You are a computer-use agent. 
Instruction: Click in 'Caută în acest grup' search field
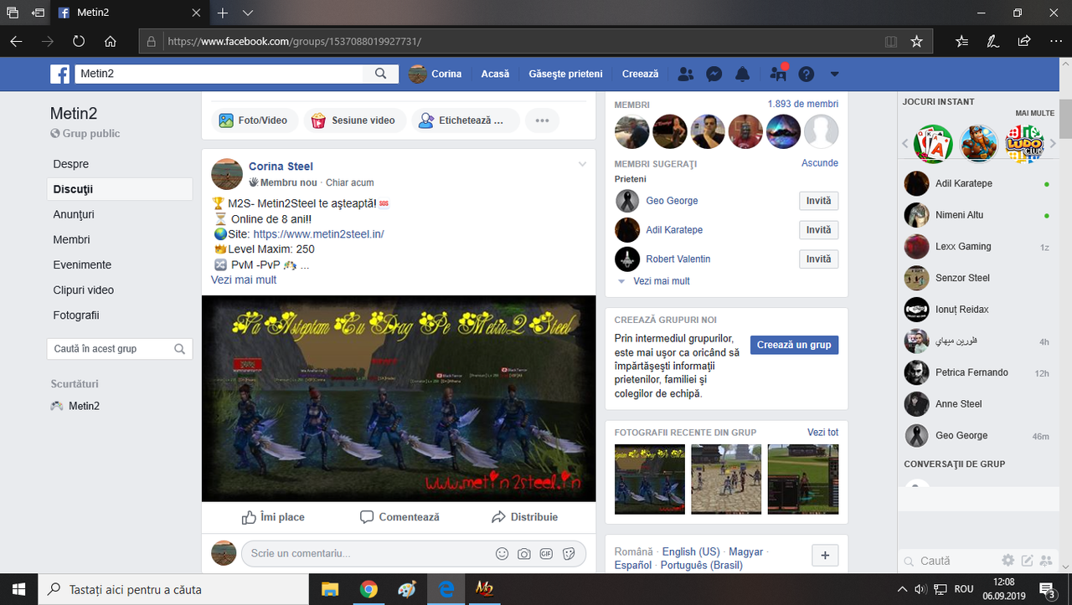click(x=120, y=349)
